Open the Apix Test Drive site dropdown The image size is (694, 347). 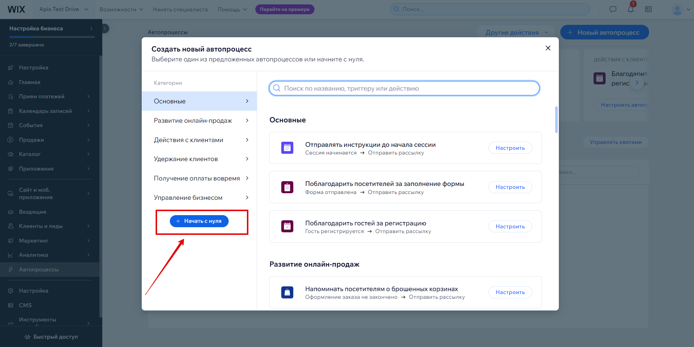point(64,9)
